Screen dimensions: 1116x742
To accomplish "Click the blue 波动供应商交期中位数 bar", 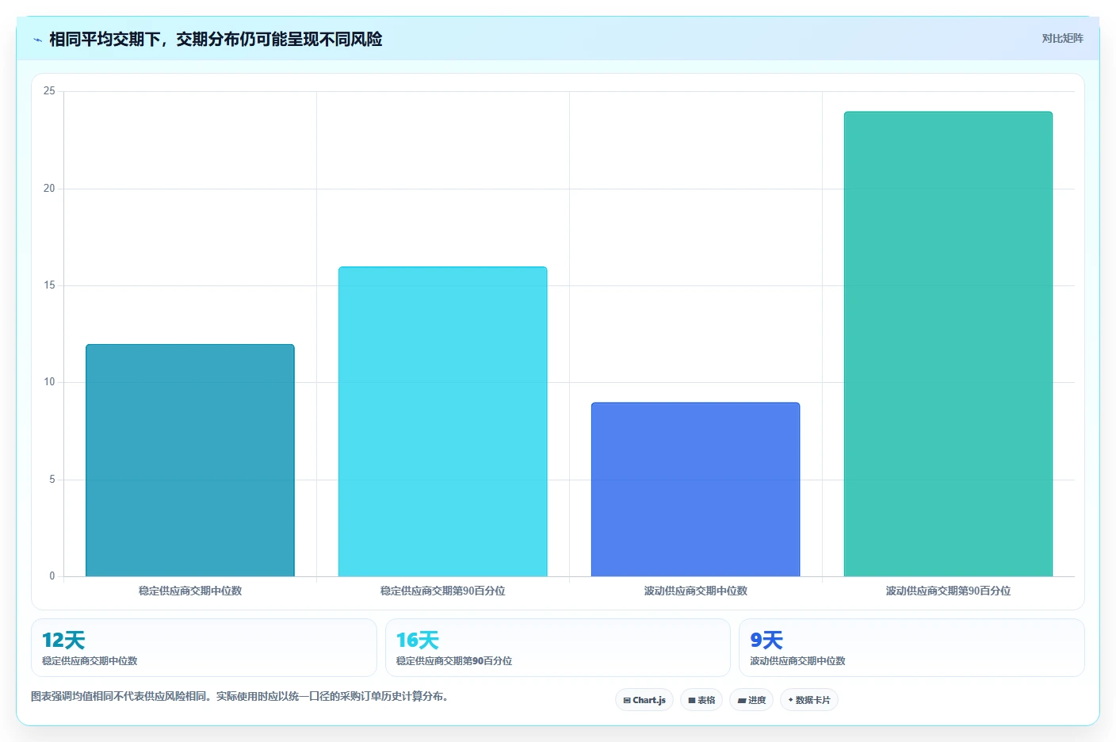I will pos(696,490).
